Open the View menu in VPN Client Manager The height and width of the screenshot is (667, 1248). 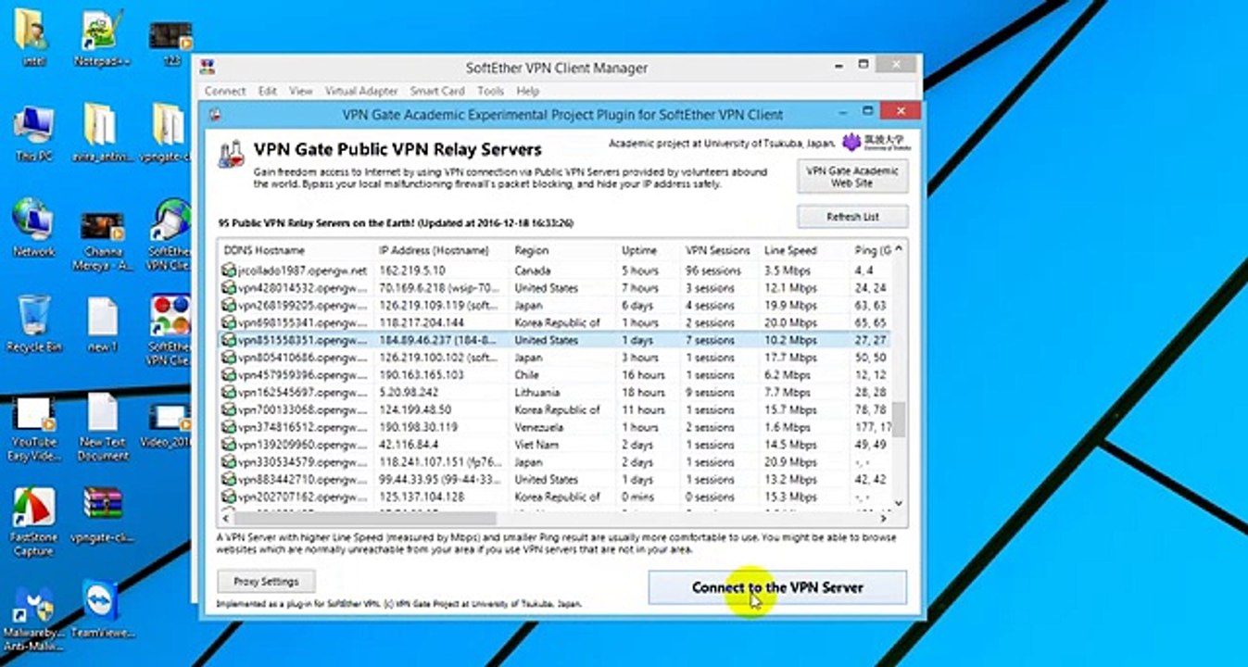click(301, 91)
